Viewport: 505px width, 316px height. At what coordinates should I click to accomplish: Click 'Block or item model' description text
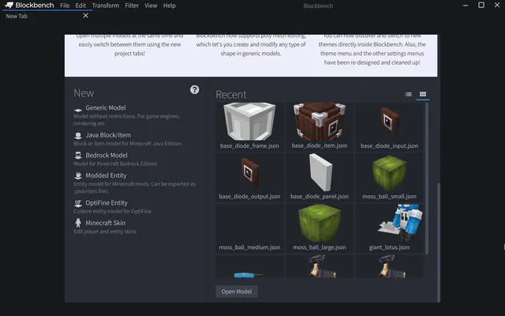pyautogui.click(x=128, y=144)
